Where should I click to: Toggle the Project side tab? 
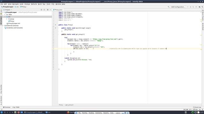click(x=1, y=20)
